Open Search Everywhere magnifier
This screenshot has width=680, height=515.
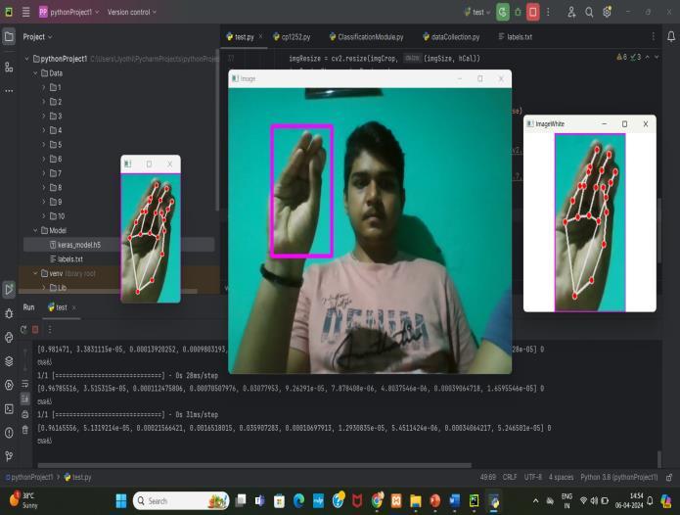(589, 12)
